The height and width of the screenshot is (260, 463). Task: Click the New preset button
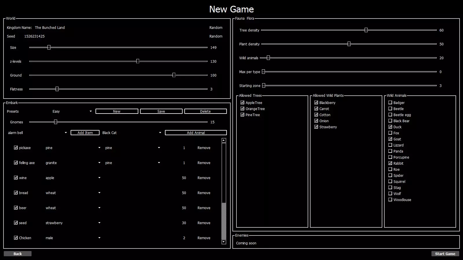(117, 112)
